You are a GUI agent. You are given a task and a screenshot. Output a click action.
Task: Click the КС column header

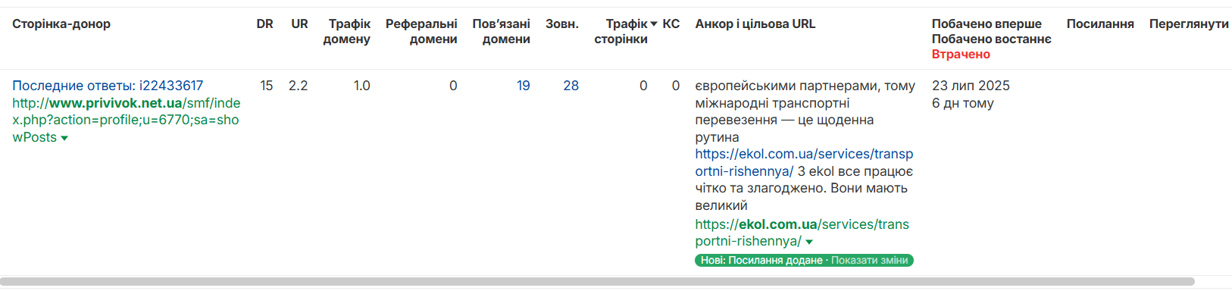(x=671, y=24)
